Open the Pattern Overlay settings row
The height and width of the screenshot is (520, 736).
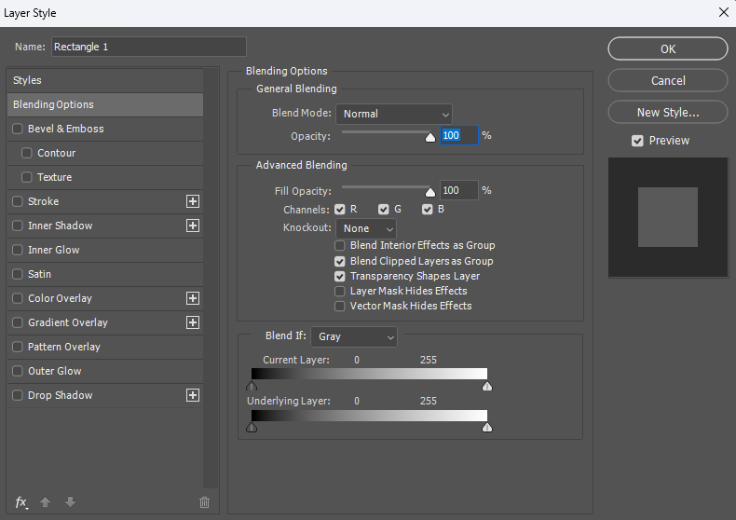tap(105, 347)
